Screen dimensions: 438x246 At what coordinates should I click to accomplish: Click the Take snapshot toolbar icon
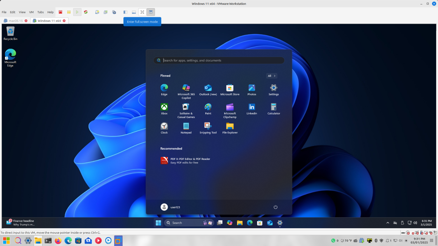tap(97, 12)
